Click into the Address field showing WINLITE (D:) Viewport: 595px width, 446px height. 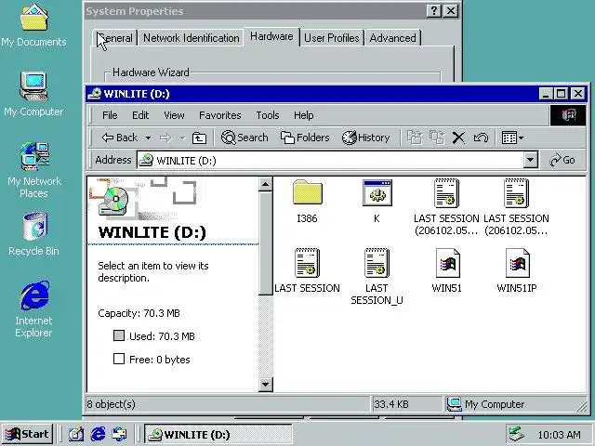[330, 160]
